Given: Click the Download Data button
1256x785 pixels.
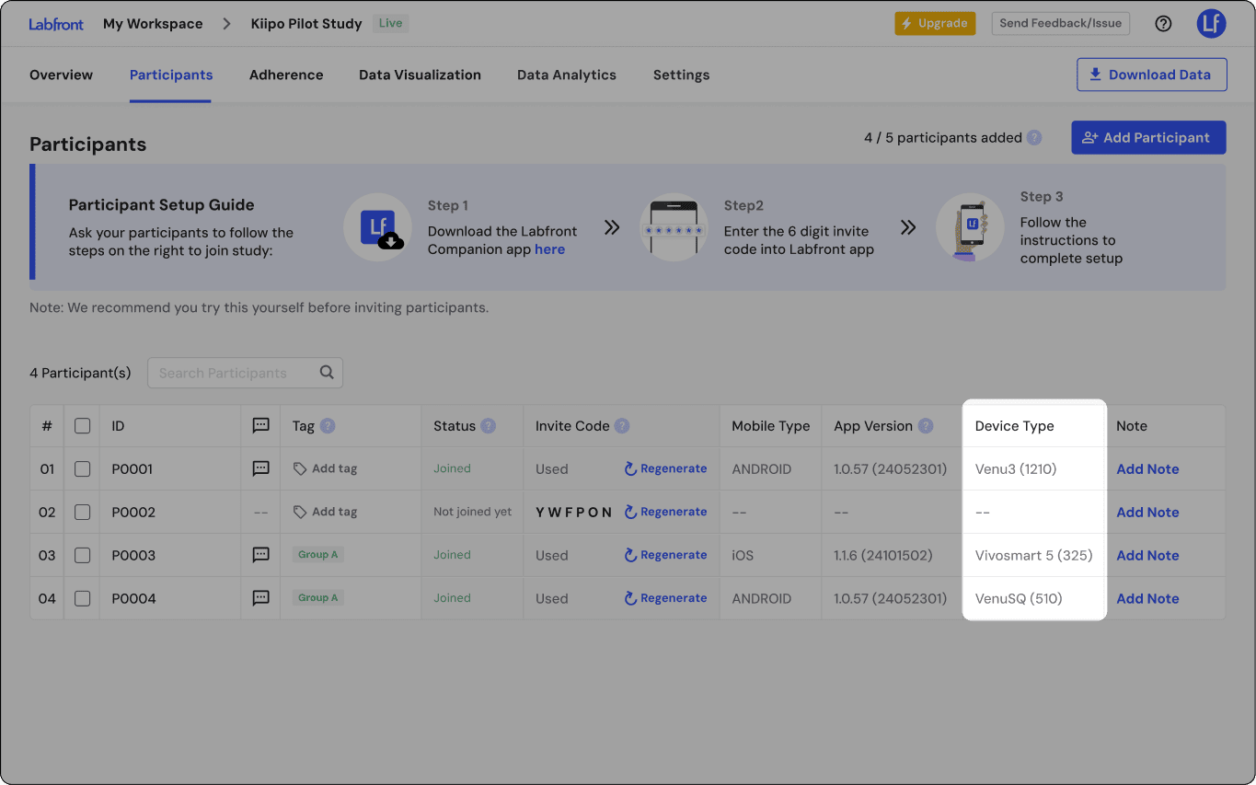Looking at the screenshot, I should coord(1151,75).
